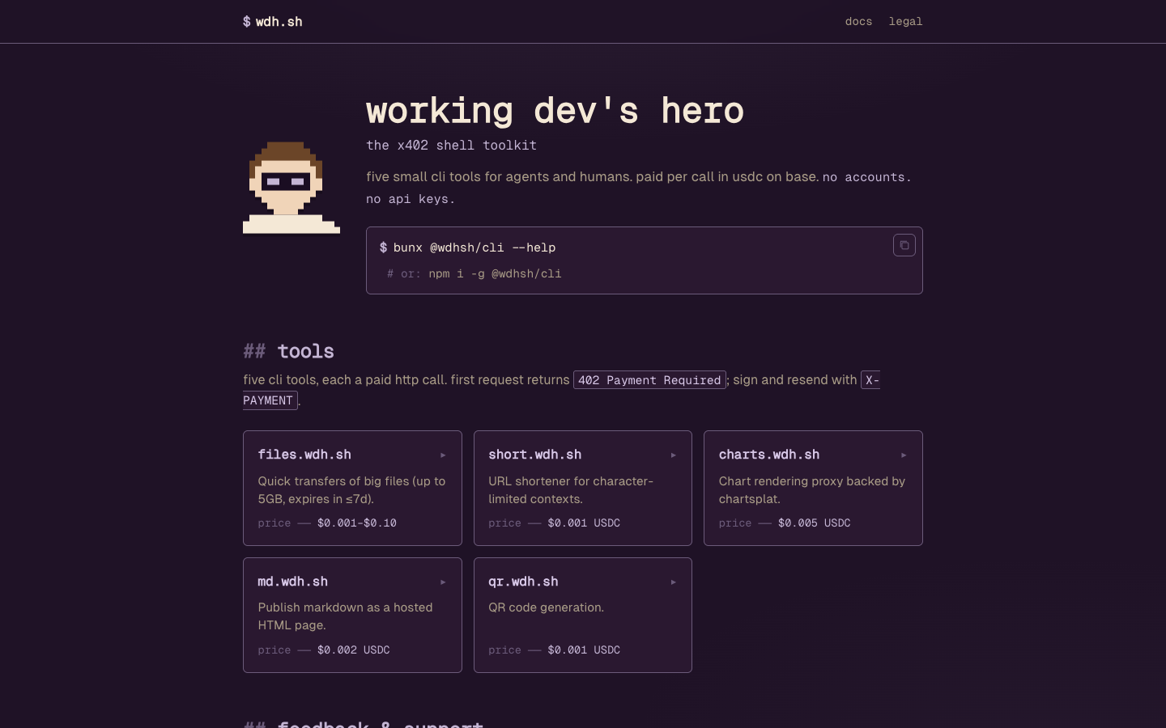Image resolution: width=1166 pixels, height=728 pixels.
Task: Expand the charts.wdh.sh card arrow
Action: click(x=904, y=455)
